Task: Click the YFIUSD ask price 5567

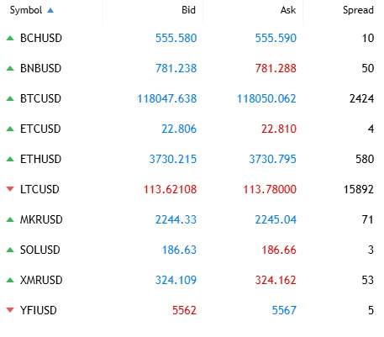Action: point(284,310)
